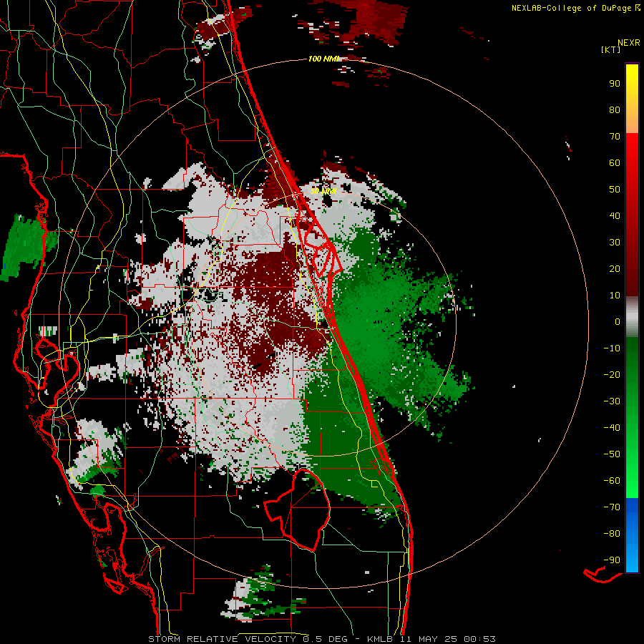Click the blue bottom segment of the color bar
The image size is (644, 644).
(632, 535)
